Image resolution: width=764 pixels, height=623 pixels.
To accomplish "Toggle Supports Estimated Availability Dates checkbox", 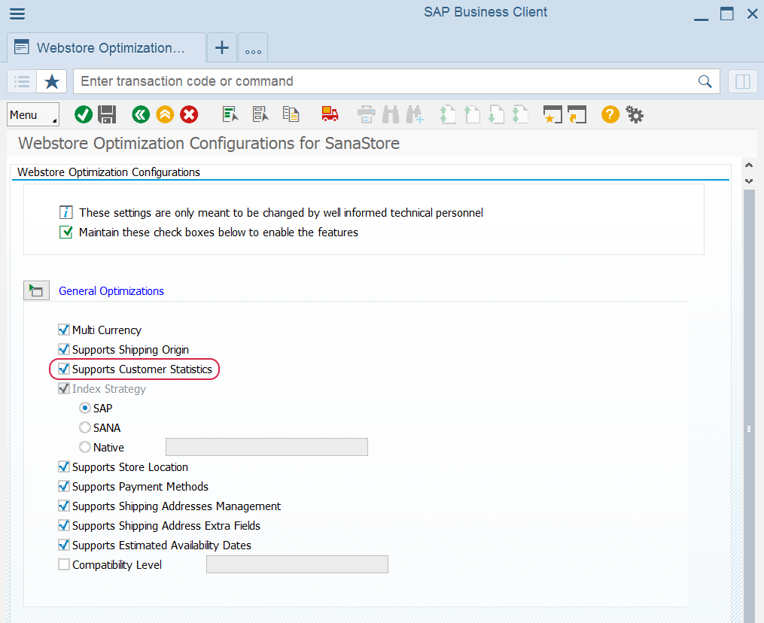I will [63, 545].
